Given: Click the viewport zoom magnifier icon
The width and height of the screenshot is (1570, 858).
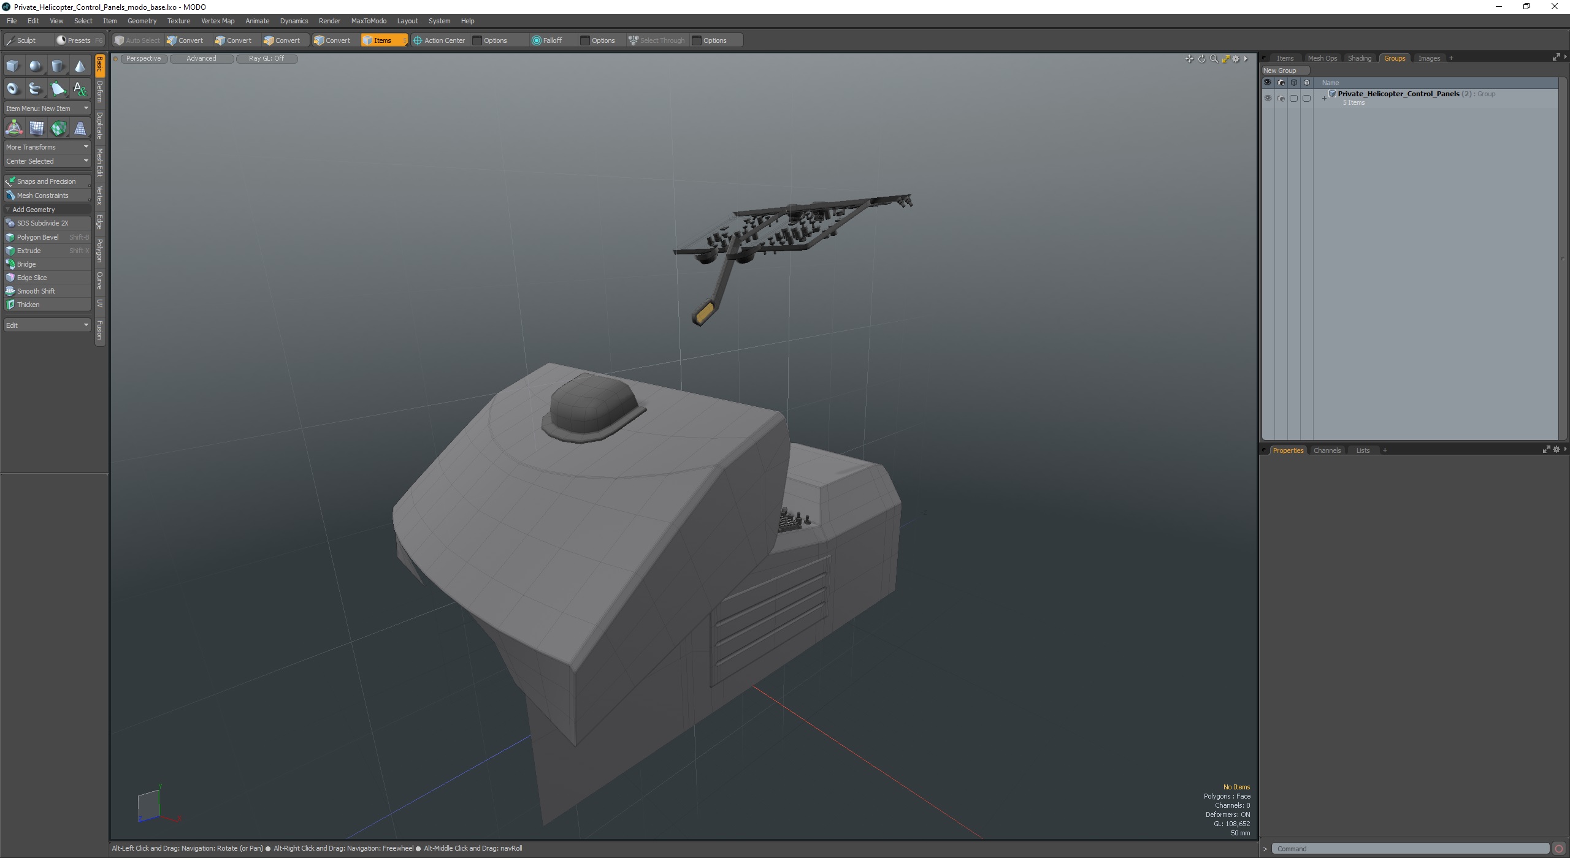Looking at the screenshot, I should pos(1214,59).
